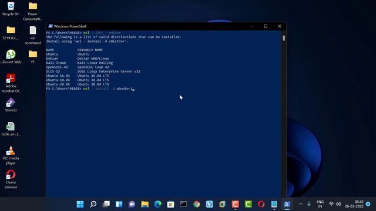Open the Notepad icon on taskbar
This screenshot has height=211, width=376.
click(274, 204)
